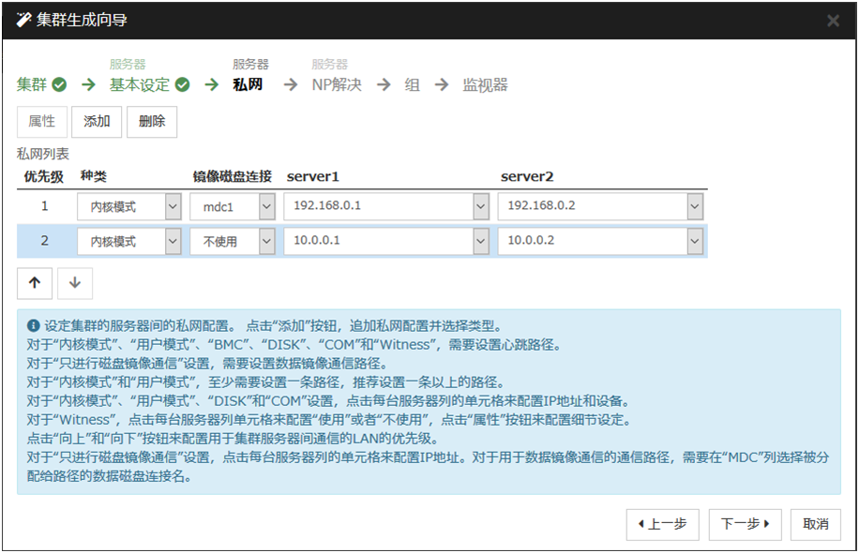Click the blue info icon in help panel
The height and width of the screenshot is (553, 859).
[x=34, y=326]
